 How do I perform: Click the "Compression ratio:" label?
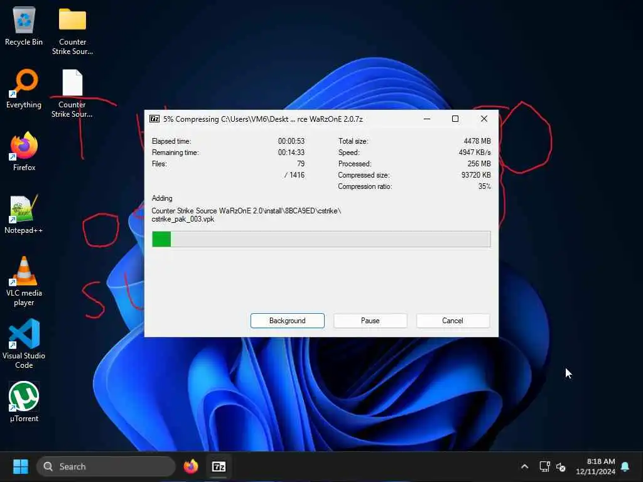coord(365,186)
